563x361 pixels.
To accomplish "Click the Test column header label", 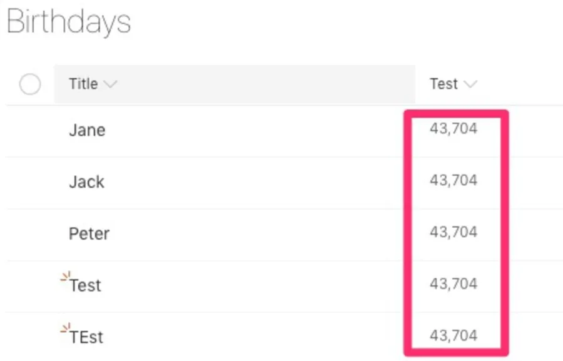I will coord(444,84).
